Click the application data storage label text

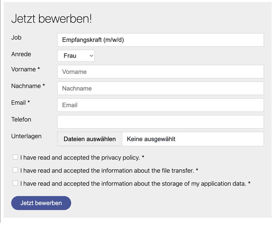[x=135, y=184]
